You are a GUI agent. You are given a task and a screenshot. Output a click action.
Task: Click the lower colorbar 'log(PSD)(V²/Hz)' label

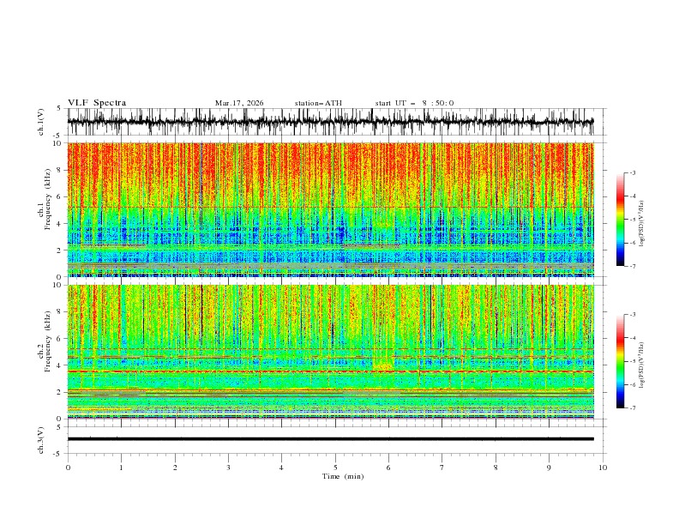coord(641,365)
